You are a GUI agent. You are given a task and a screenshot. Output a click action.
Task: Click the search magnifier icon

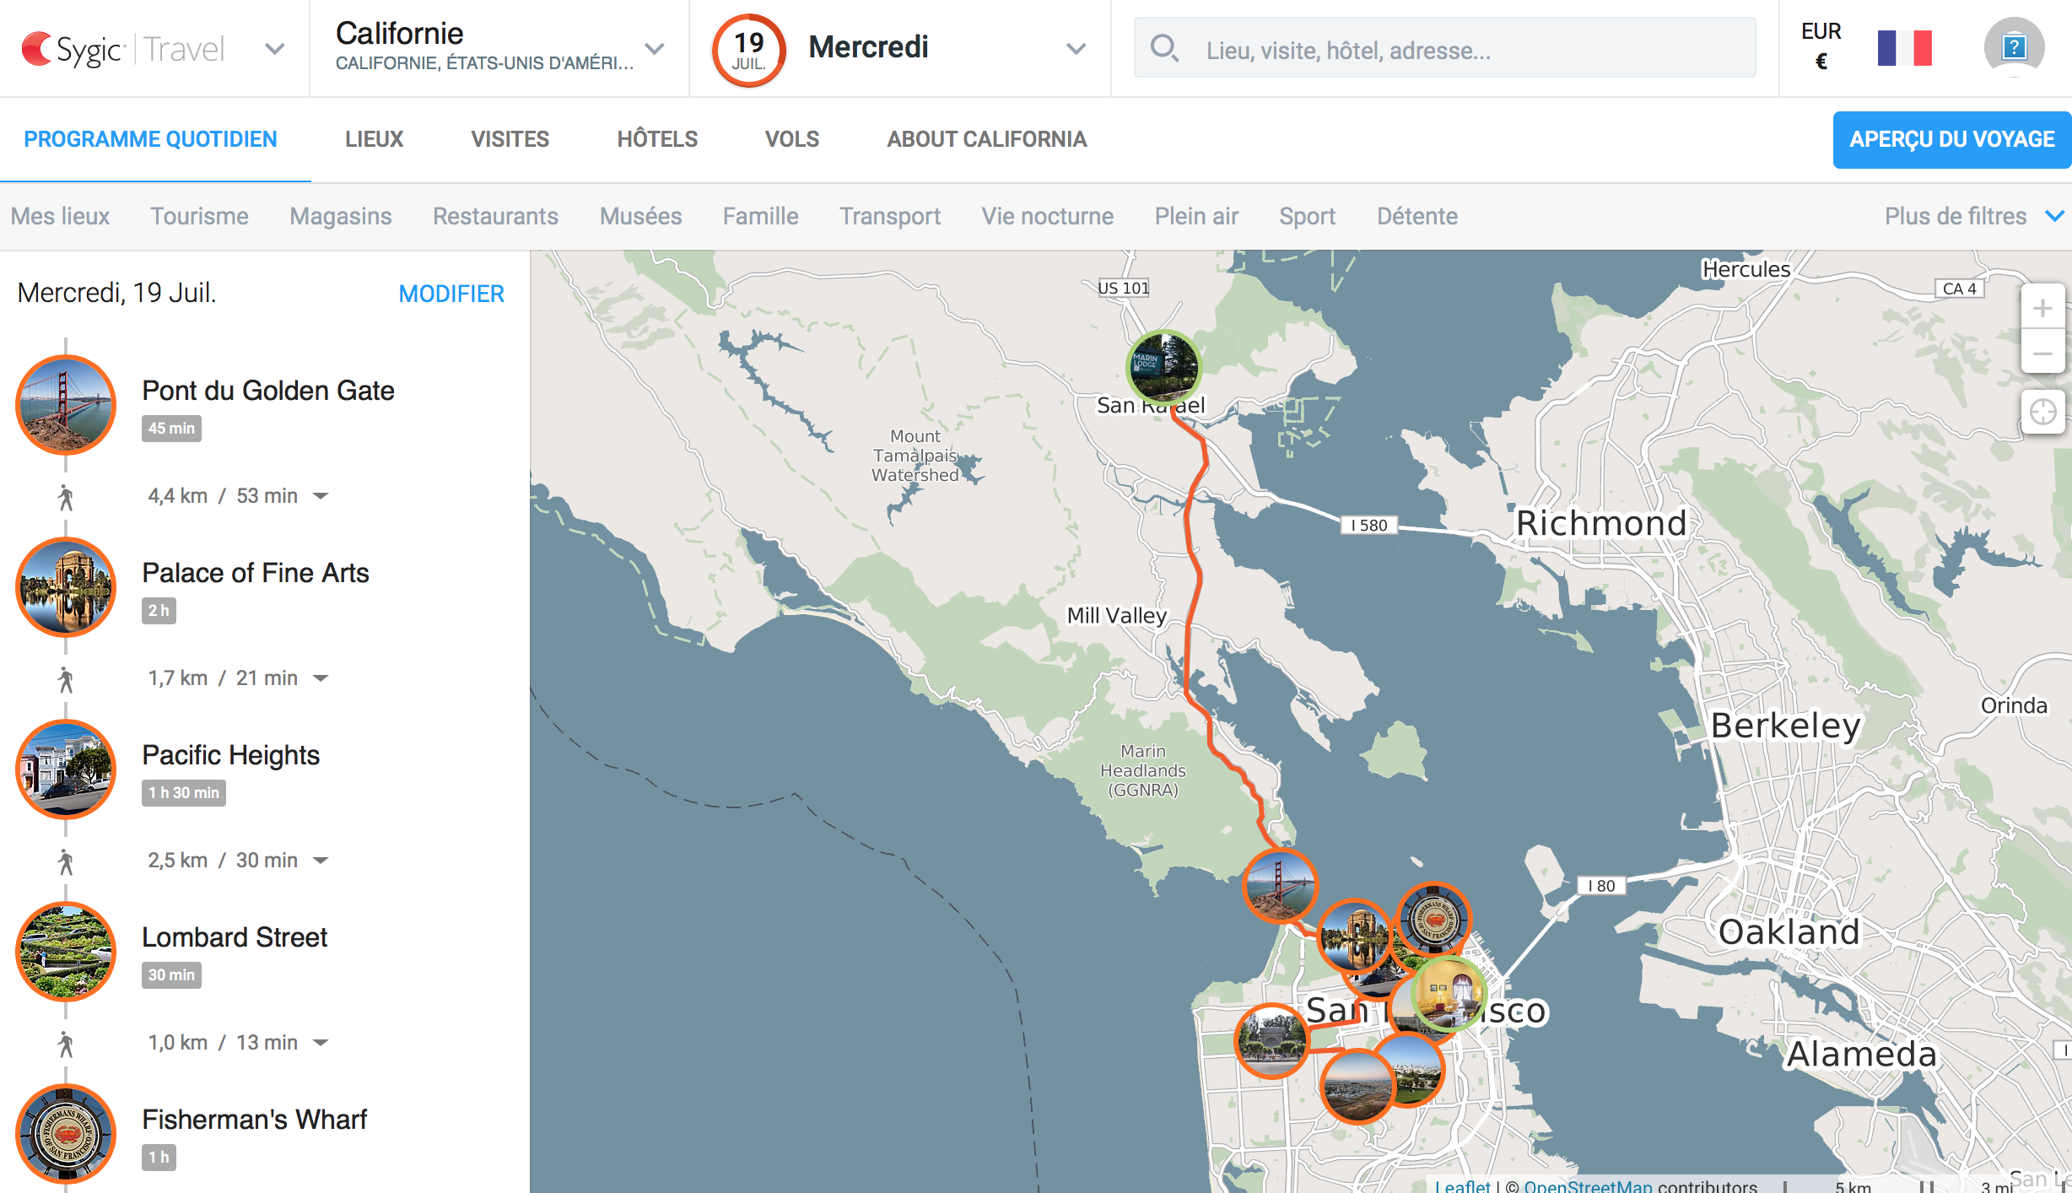pyautogui.click(x=1167, y=51)
